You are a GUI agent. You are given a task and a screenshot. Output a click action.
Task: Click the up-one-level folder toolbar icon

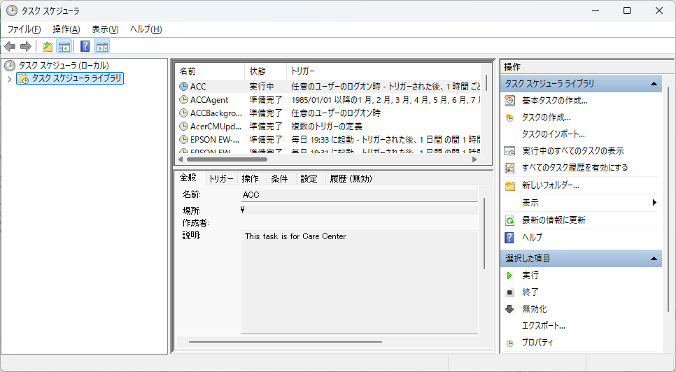(48, 46)
